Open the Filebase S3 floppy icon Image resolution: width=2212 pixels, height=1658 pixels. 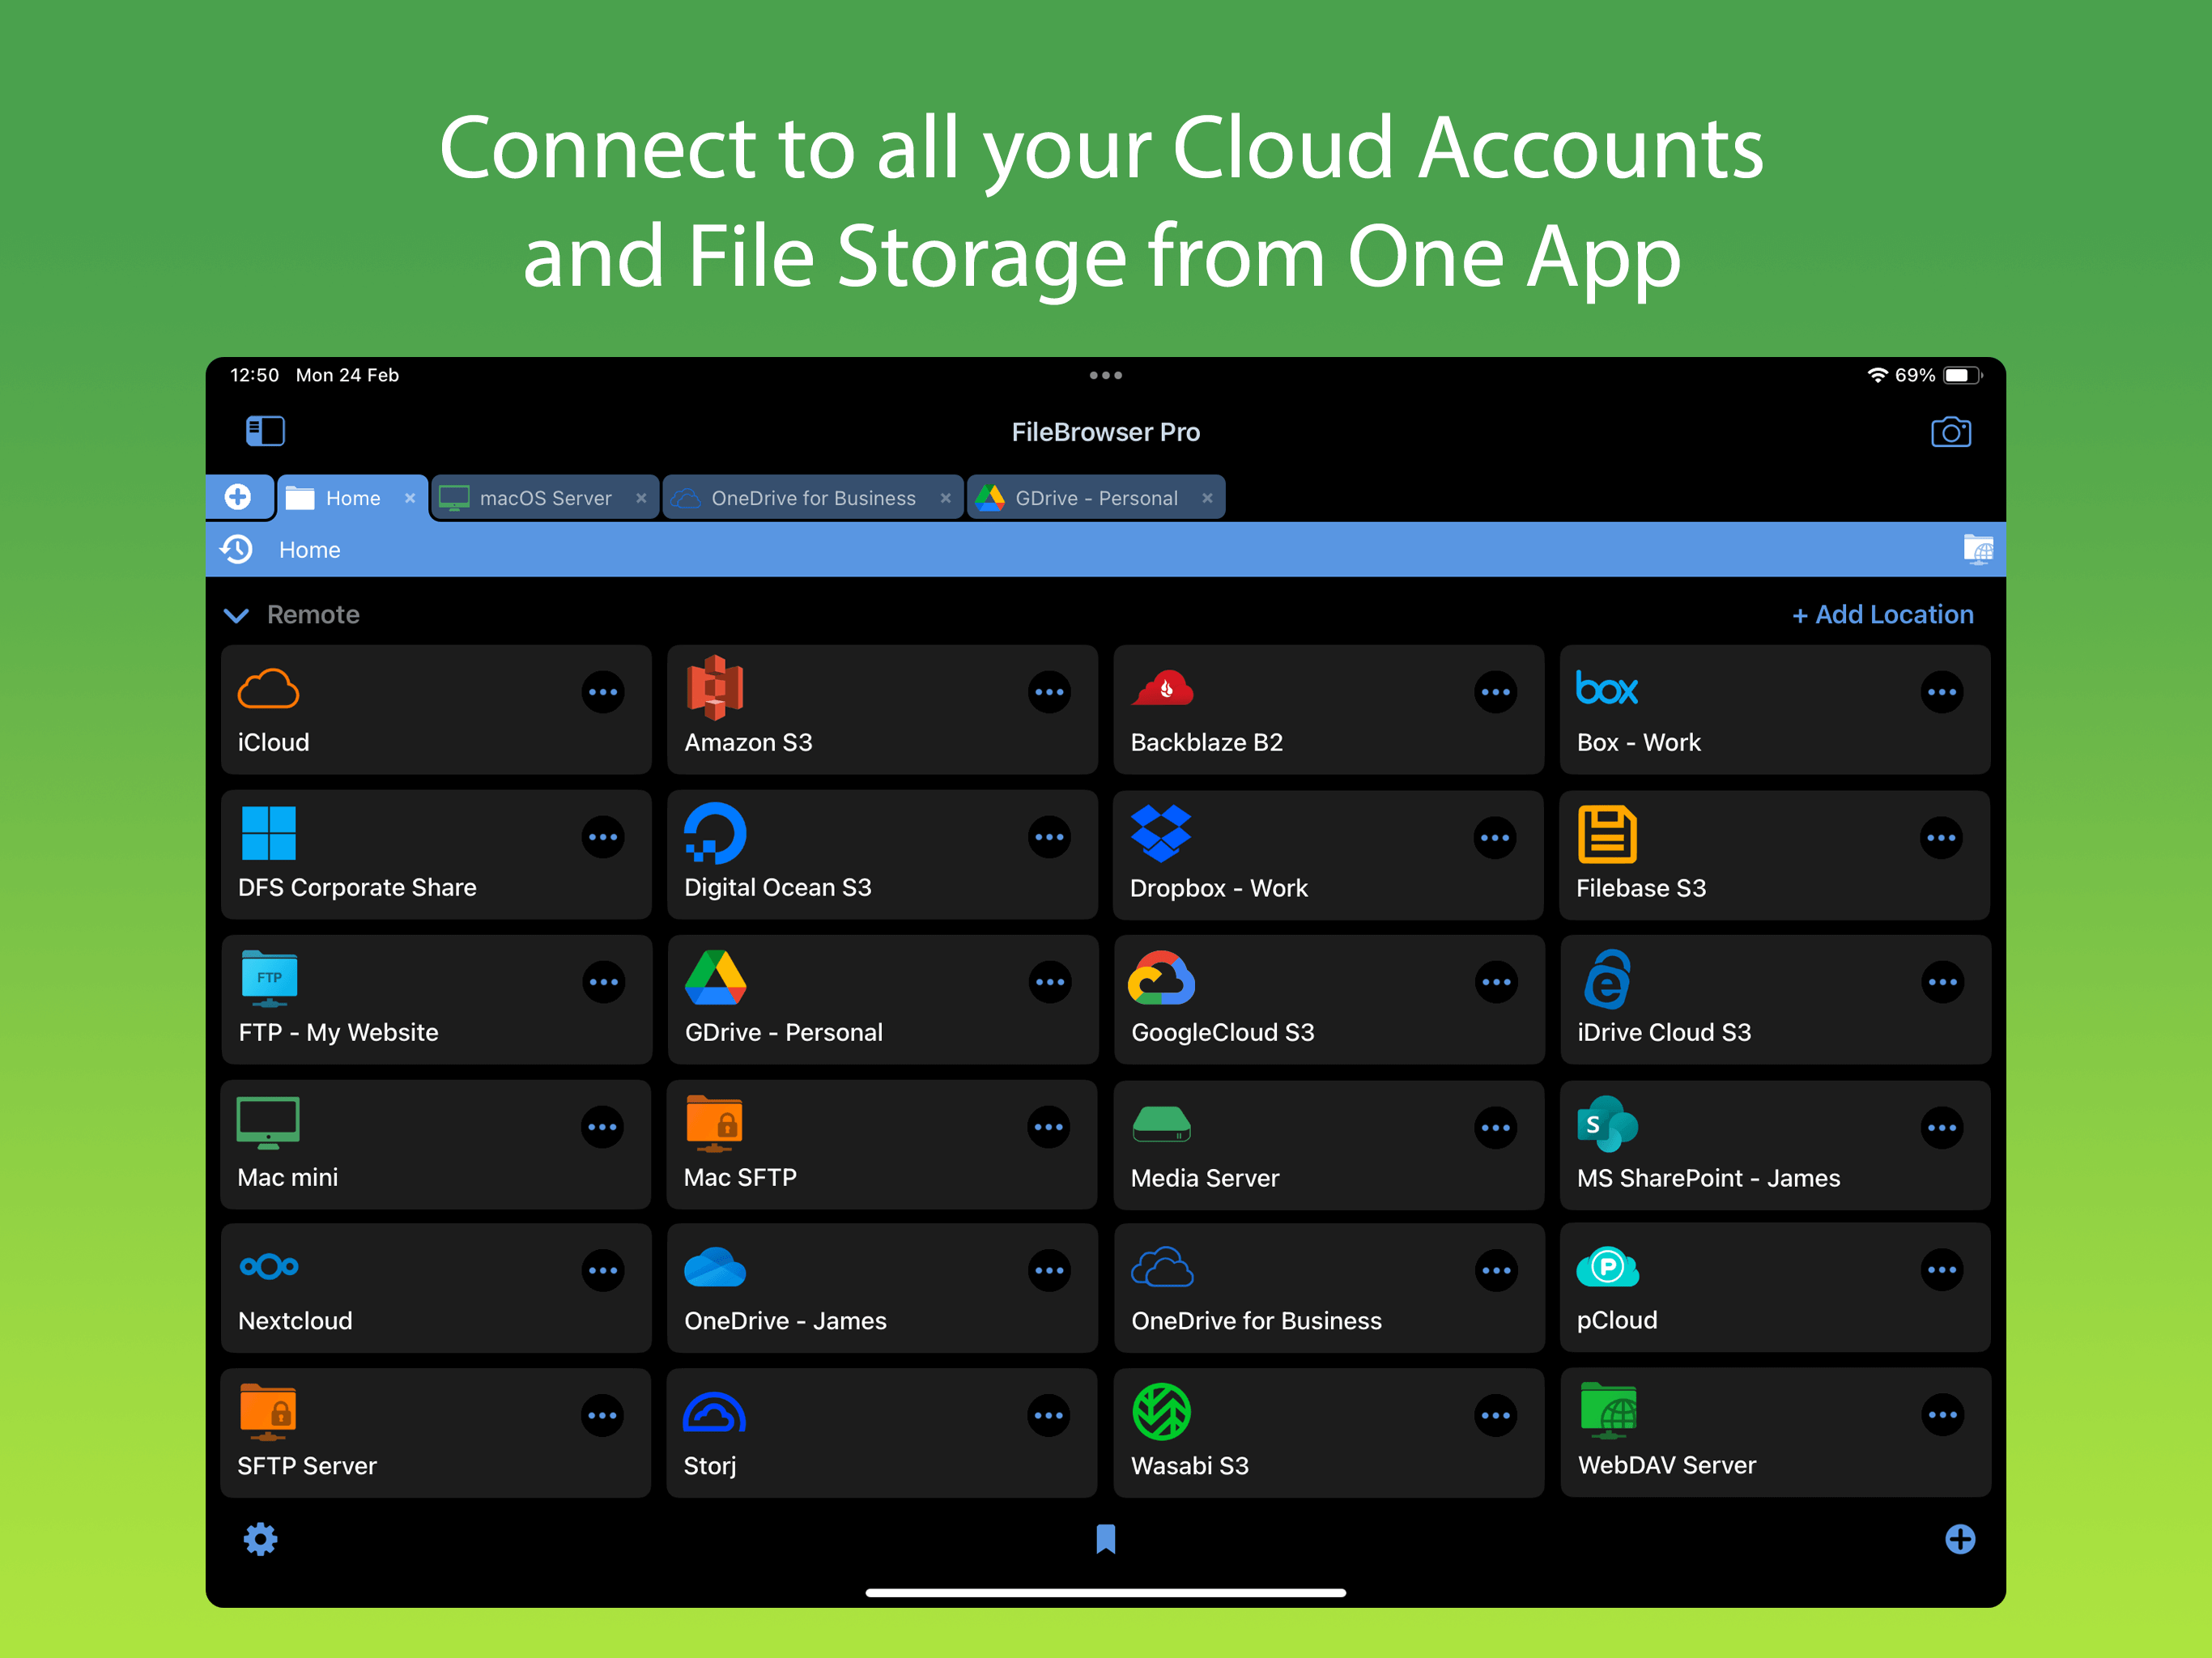(x=1607, y=834)
